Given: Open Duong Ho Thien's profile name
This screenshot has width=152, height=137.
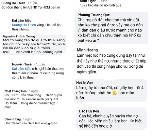Looking at the screenshot, I should click(x=13, y=3).
